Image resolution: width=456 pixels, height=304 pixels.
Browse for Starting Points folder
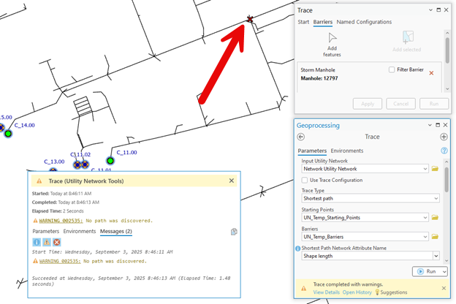[435, 217]
